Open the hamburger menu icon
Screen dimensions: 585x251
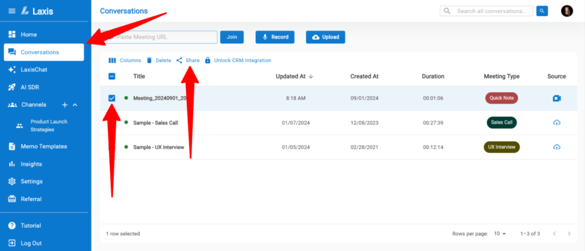11,11
